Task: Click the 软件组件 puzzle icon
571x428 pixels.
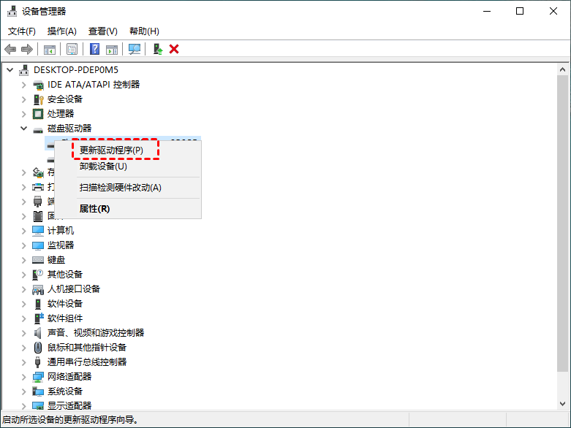Action: (x=39, y=318)
